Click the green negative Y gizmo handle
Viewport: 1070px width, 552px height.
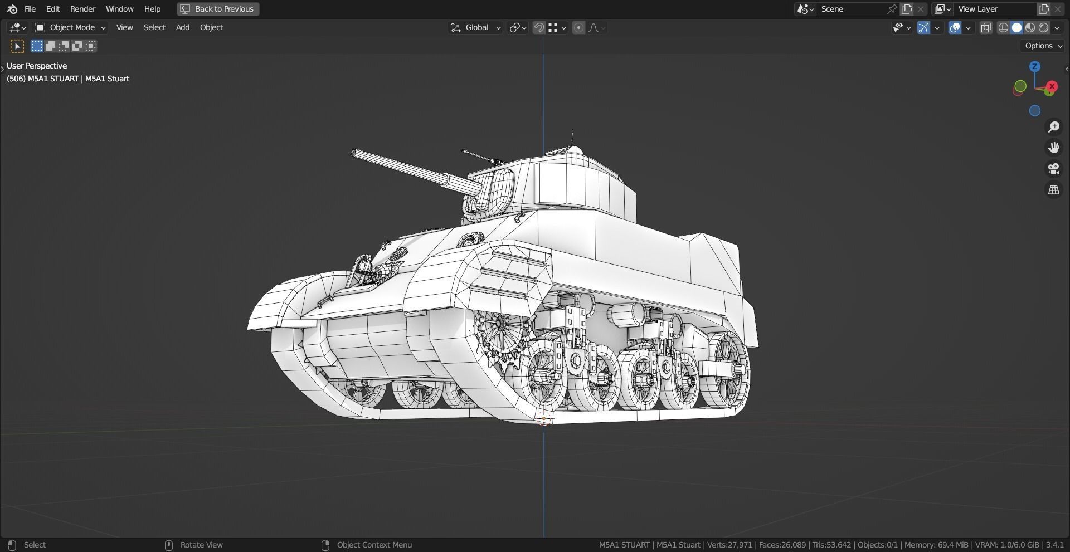[1020, 86]
